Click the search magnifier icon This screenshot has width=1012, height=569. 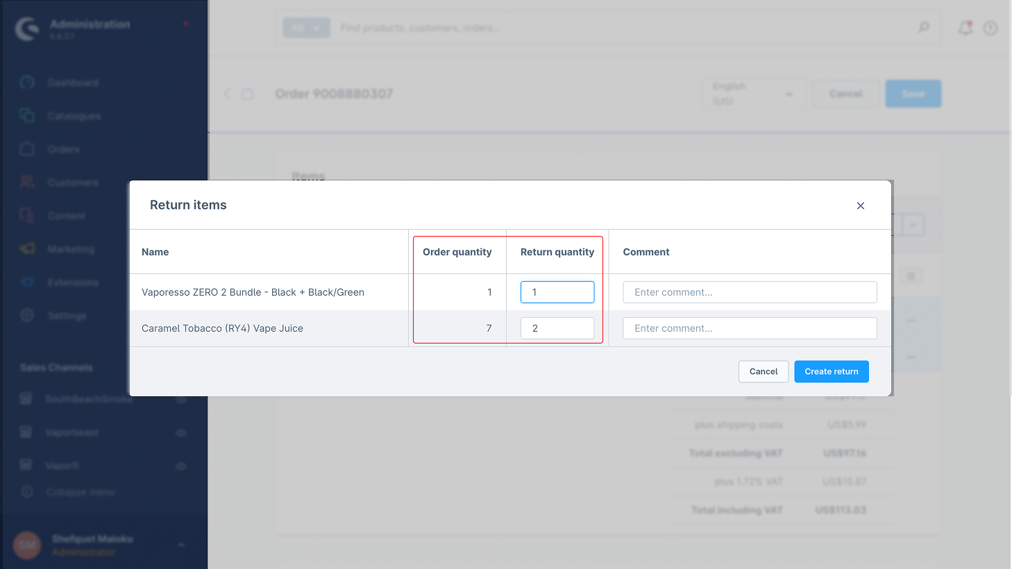(x=924, y=28)
